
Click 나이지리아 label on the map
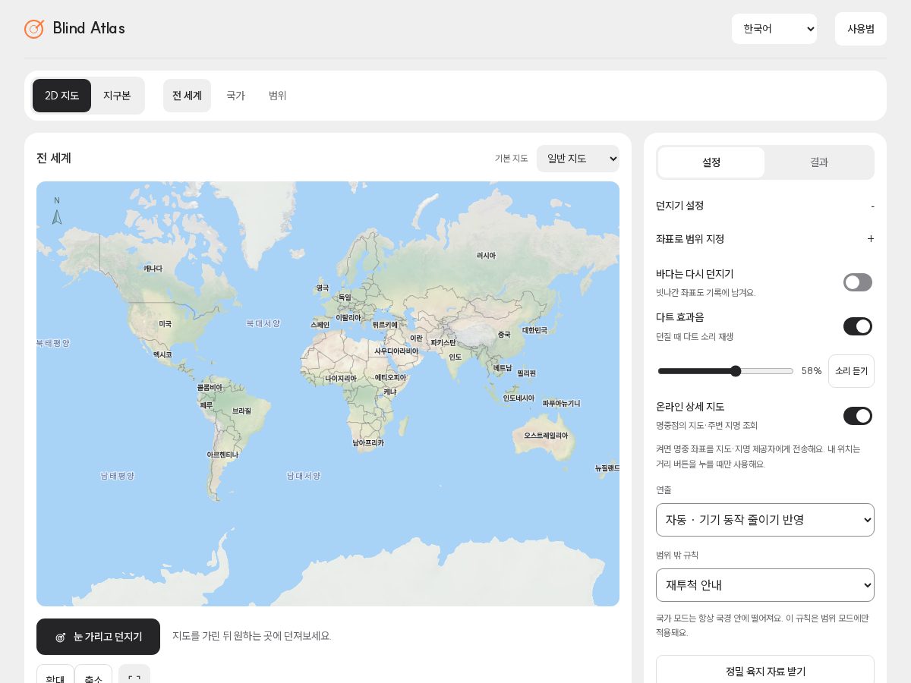[341, 379]
